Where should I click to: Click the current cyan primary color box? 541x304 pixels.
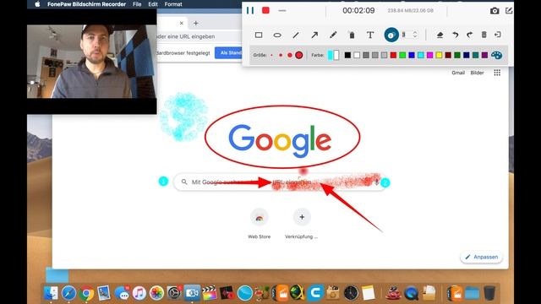tap(331, 55)
